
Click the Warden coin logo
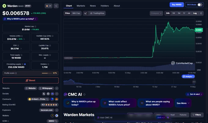click(x=4, y=6)
